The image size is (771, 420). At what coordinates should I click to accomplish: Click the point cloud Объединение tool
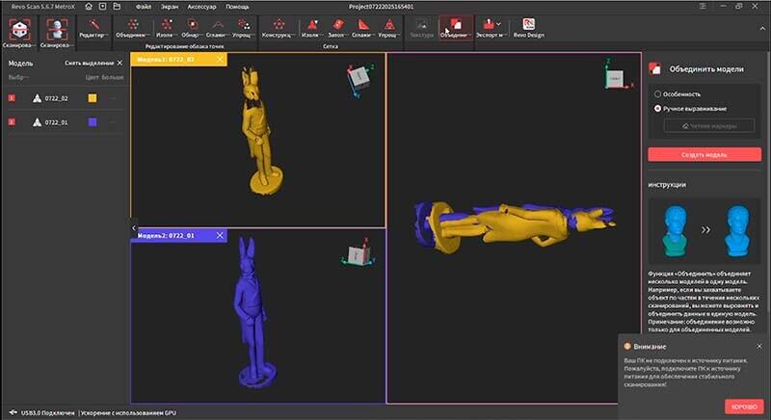tap(133, 29)
